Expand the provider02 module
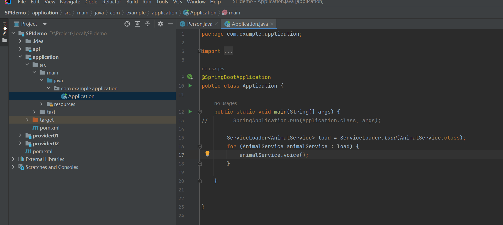Image resolution: width=503 pixels, height=225 pixels. 20,143
